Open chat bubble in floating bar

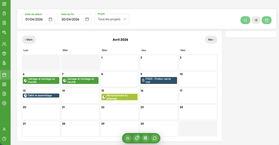tap(154, 138)
